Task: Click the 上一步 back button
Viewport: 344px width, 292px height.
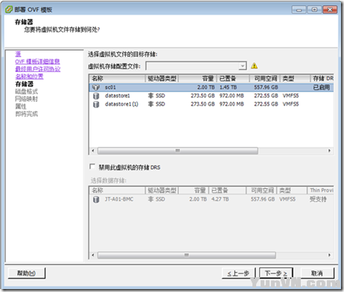Action: [239, 273]
